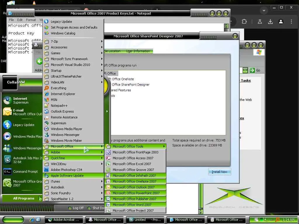
Task: Expand the Games folder
Action: (x=73, y=53)
